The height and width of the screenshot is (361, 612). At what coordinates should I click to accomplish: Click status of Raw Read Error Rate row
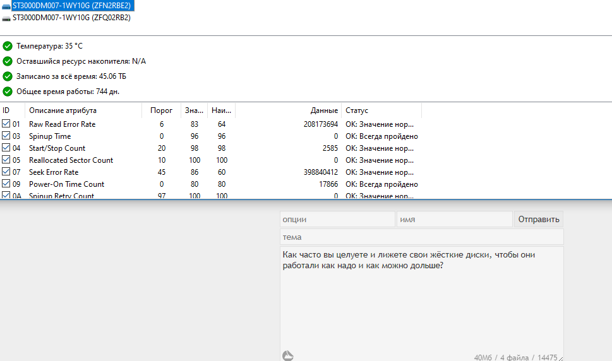[380, 124]
